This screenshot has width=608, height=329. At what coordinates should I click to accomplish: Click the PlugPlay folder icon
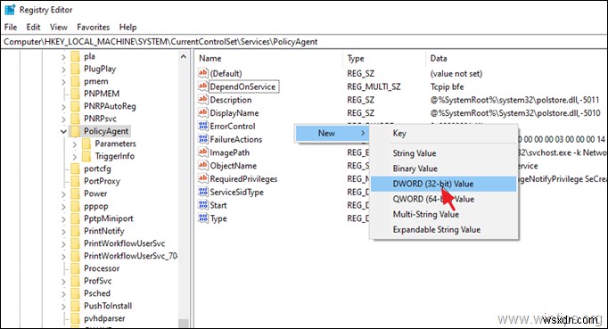(x=76, y=69)
